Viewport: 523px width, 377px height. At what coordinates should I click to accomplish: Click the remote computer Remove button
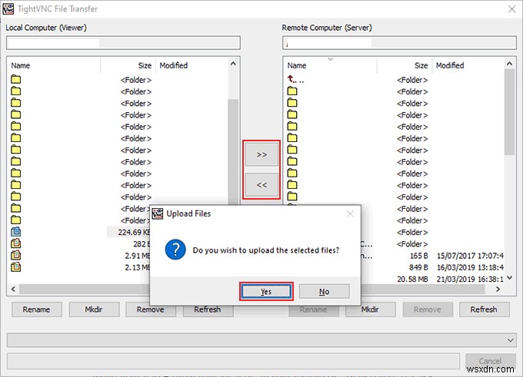pos(428,309)
